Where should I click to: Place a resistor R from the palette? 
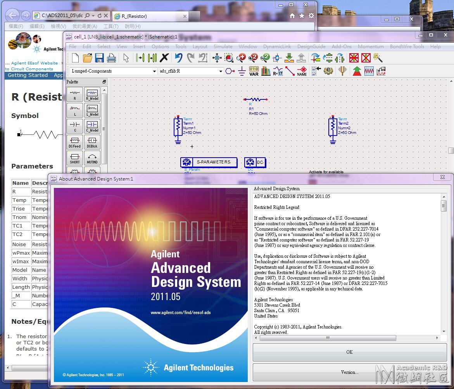click(x=75, y=94)
